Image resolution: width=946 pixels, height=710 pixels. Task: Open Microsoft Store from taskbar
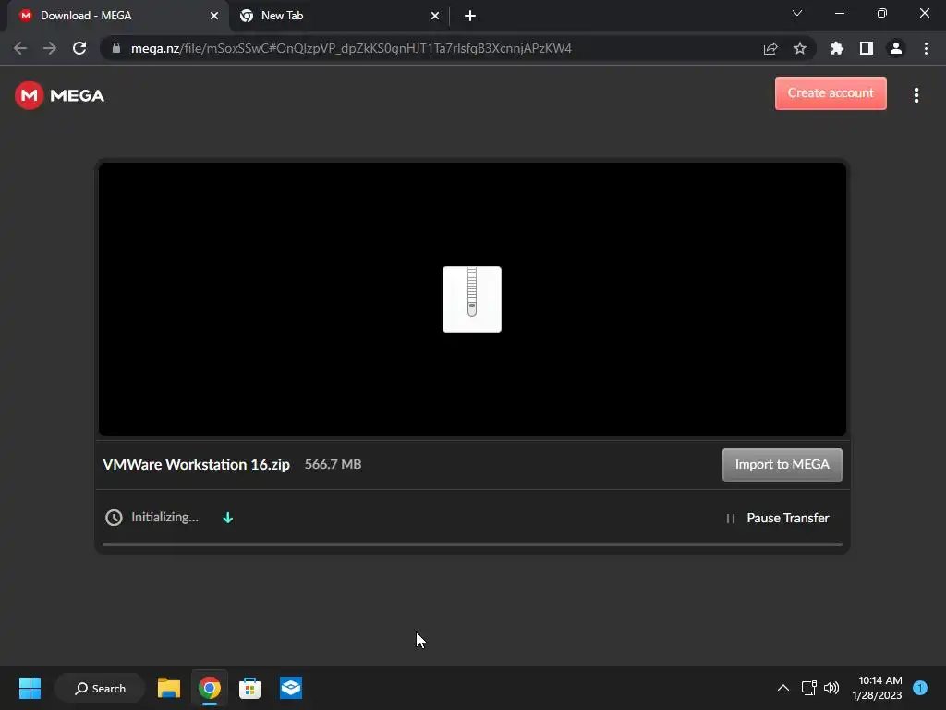(x=249, y=688)
